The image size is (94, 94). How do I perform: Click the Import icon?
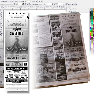(x=21, y=2)
